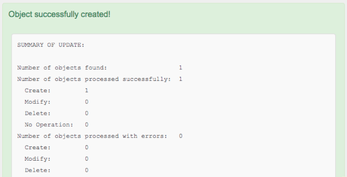Click the 'Modify:' label under errors section
The width and height of the screenshot is (347, 177).
tap(38, 159)
